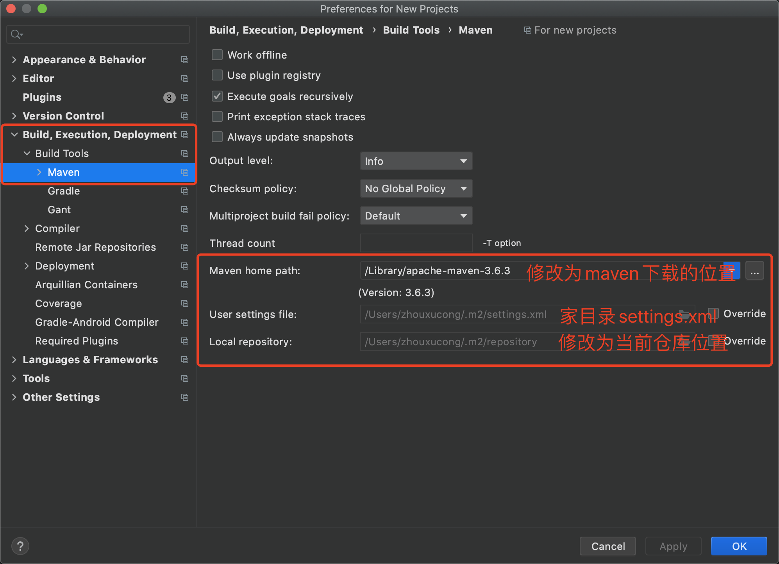The width and height of the screenshot is (779, 564).
Task: Click the folder browse icon in User settings file
Action: point(684,314)
